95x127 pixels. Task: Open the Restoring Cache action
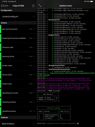(18, 56)
